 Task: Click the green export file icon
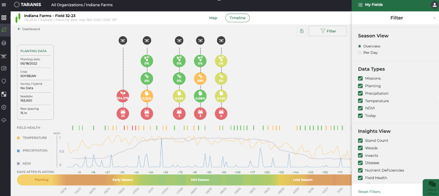[302, 31]
